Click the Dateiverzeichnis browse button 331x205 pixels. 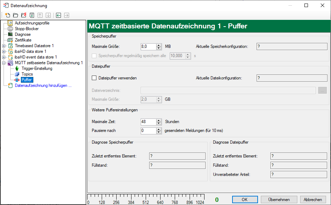322,90
